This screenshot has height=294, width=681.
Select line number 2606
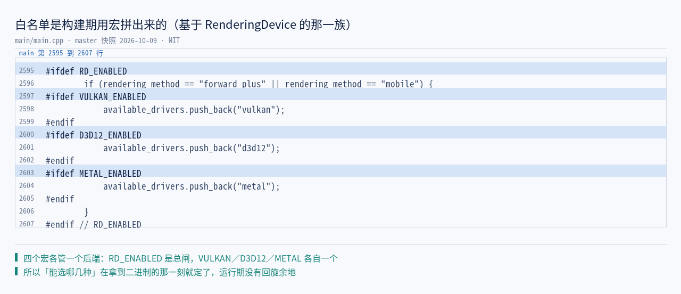coord(27,211)
